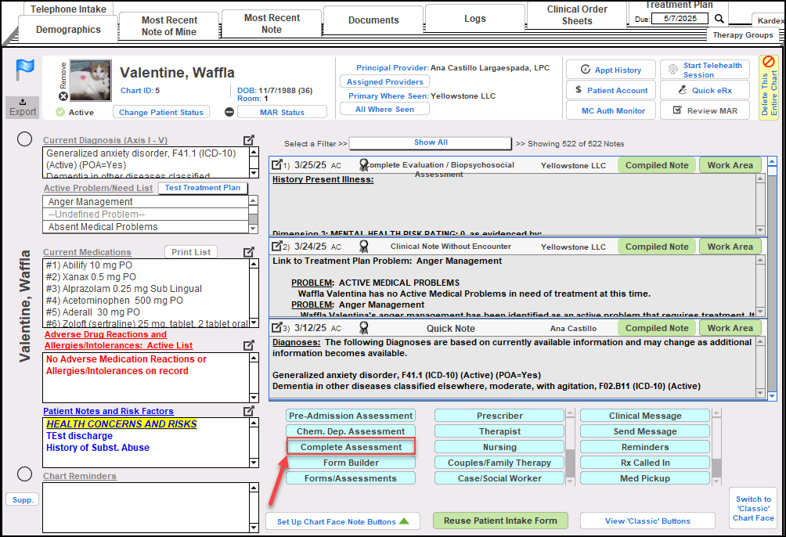This screenshot has width=786, height=537.
Task: Click the Review MAR checkbox button
Action: coord(699,110)
